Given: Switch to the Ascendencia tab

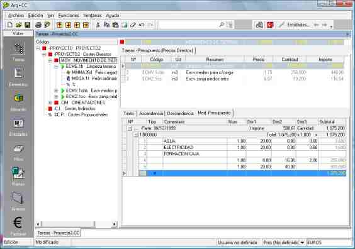Looking at the screenshot, I should (151, 113).
